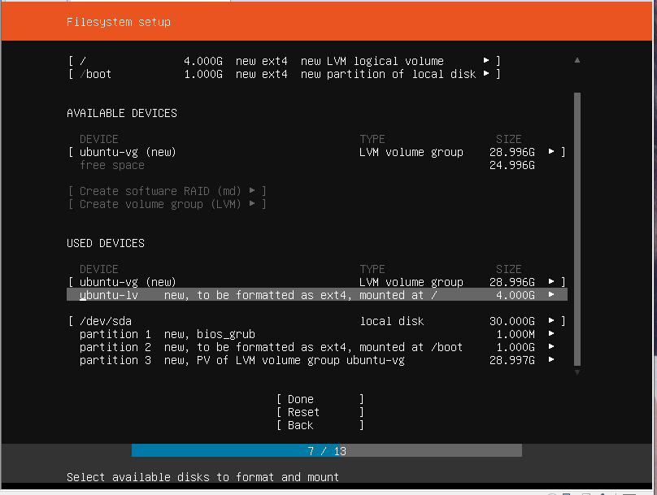
Task: Select the /dev/sda local disk row
Action: (317, 321)
